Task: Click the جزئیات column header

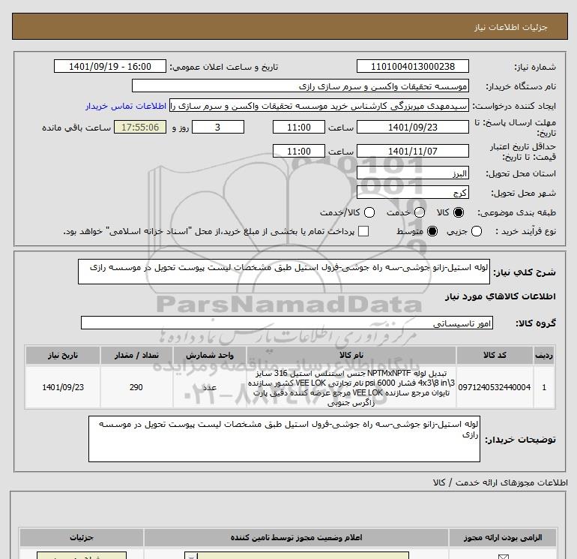Action: [82, 538]
